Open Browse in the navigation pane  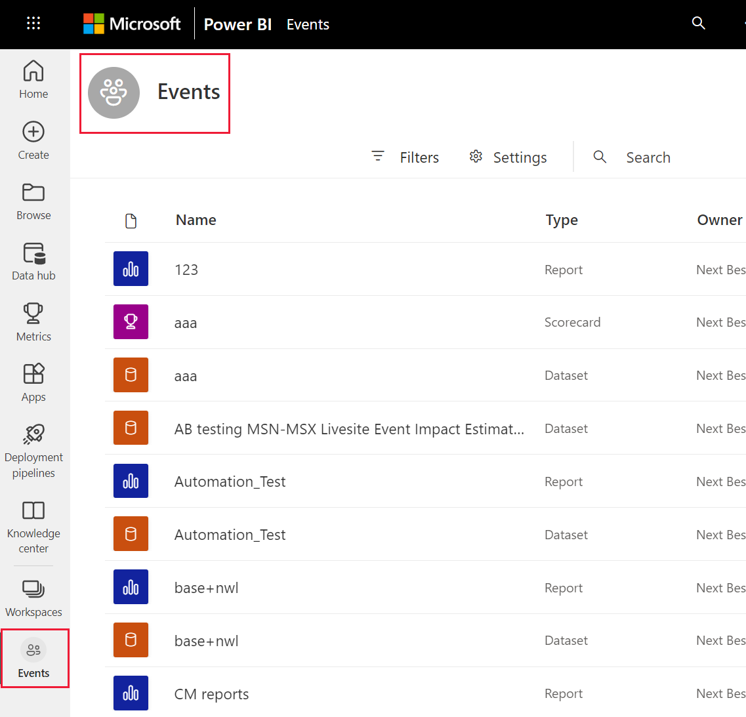(33, 201)
